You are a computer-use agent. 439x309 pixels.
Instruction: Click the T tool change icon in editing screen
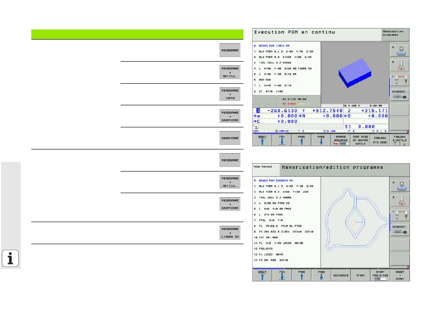(400, 215)
